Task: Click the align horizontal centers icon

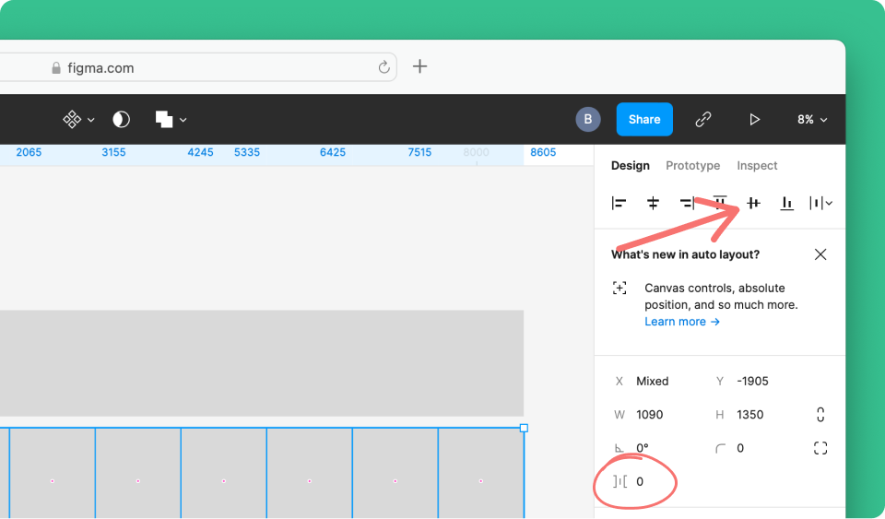Action: pos(653,203)
